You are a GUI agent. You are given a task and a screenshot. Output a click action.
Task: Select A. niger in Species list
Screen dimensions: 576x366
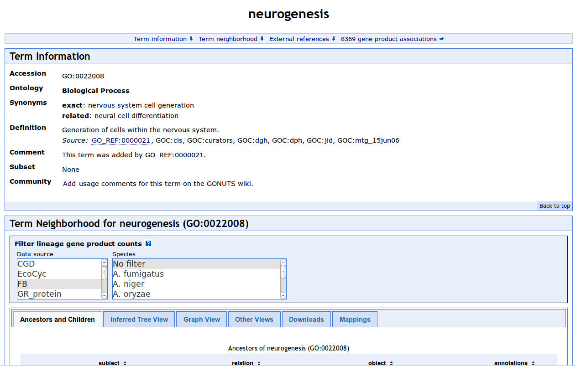[196, 284]
